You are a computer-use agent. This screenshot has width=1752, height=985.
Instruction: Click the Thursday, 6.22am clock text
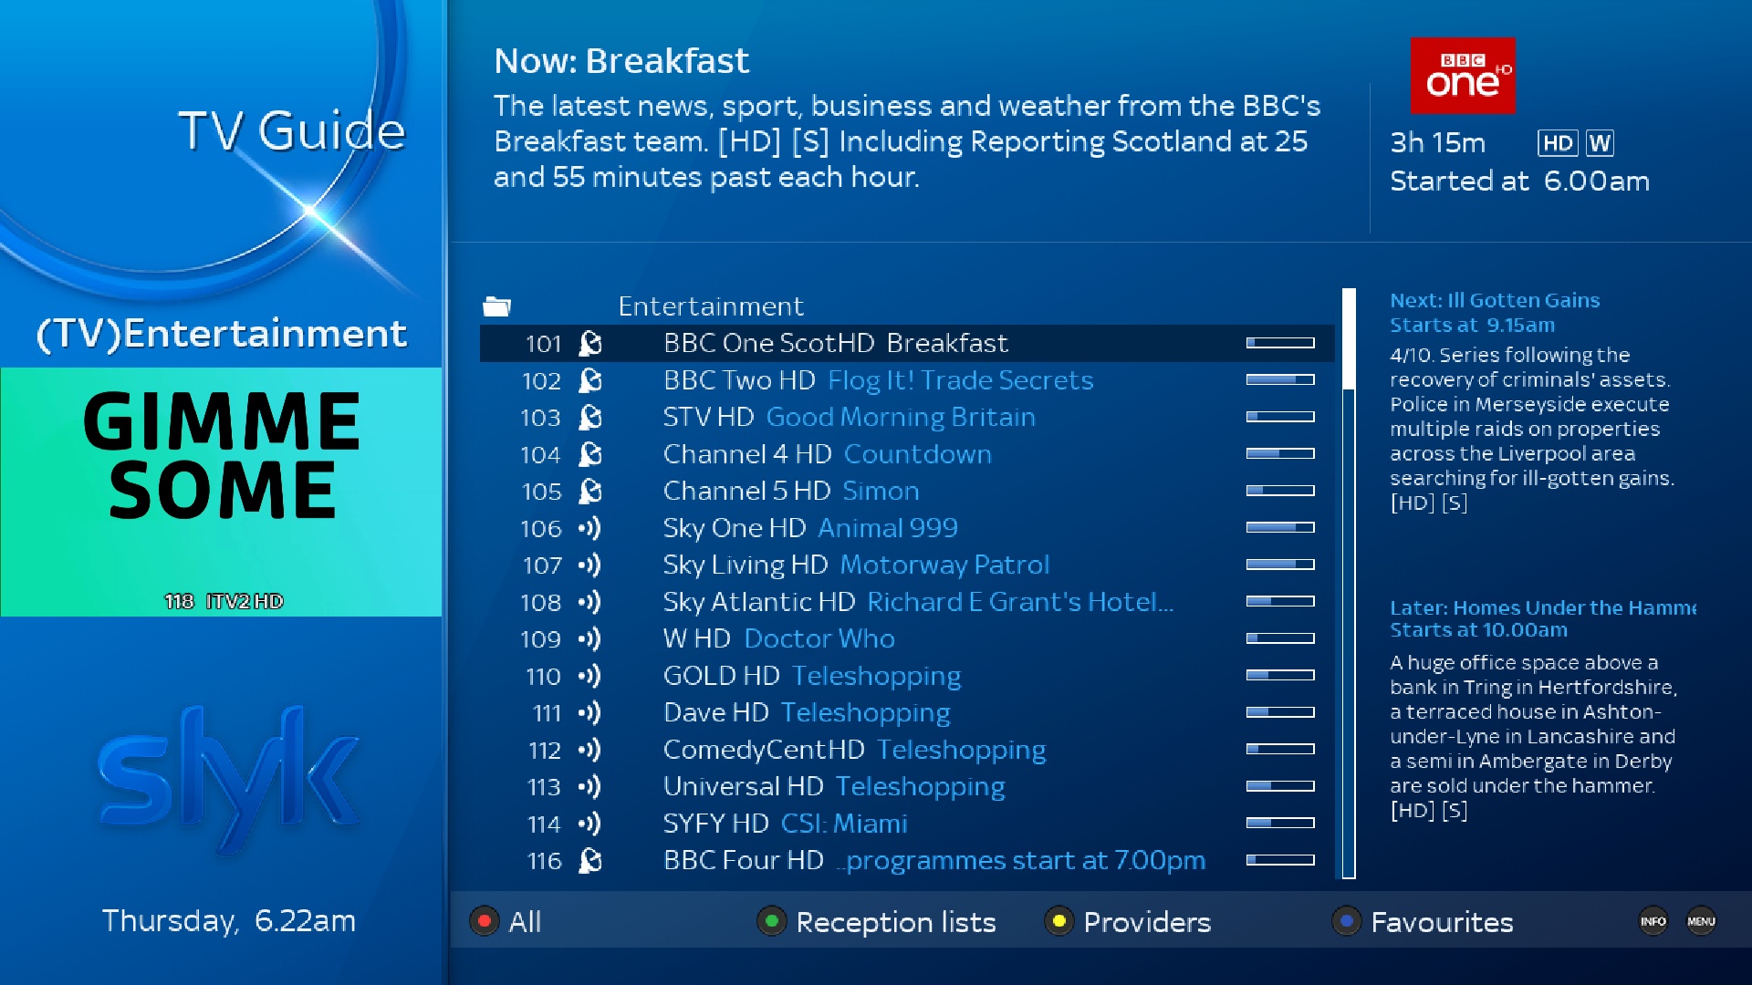click(228, 921)
